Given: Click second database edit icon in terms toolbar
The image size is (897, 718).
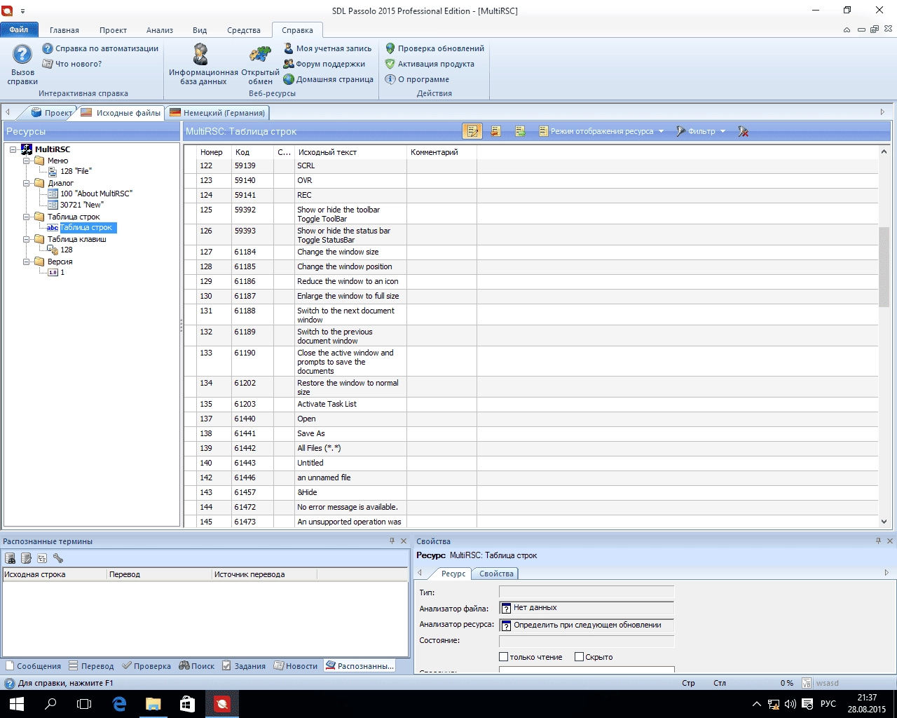Looking at the screenshot, I should (27, 558).
